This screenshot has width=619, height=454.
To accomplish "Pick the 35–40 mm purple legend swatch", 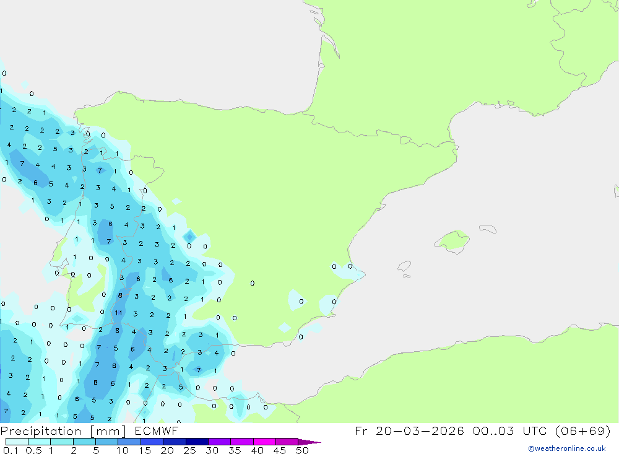I will click(242, 442).
